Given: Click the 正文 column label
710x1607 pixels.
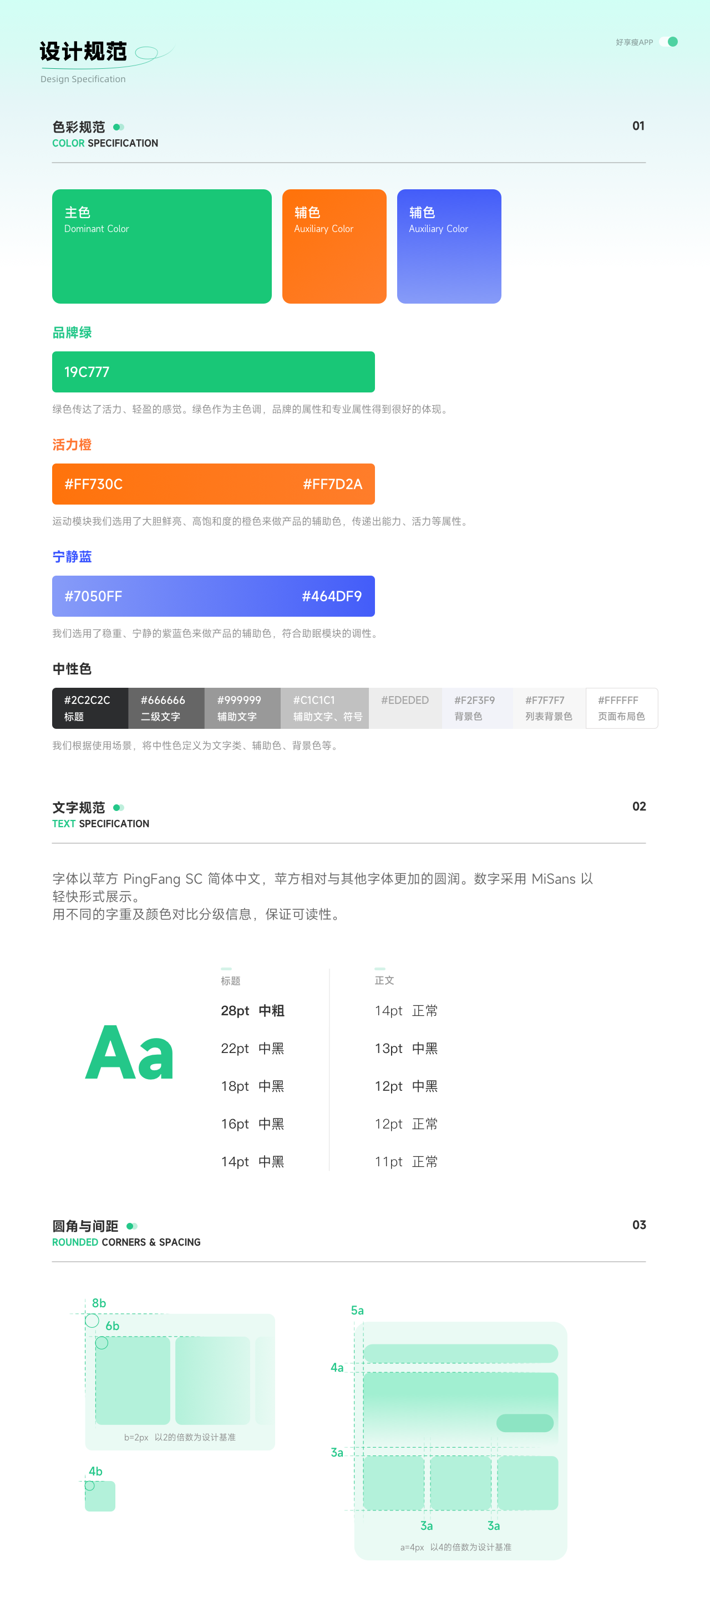Looking at the screenshot, I should coord(384,981).
